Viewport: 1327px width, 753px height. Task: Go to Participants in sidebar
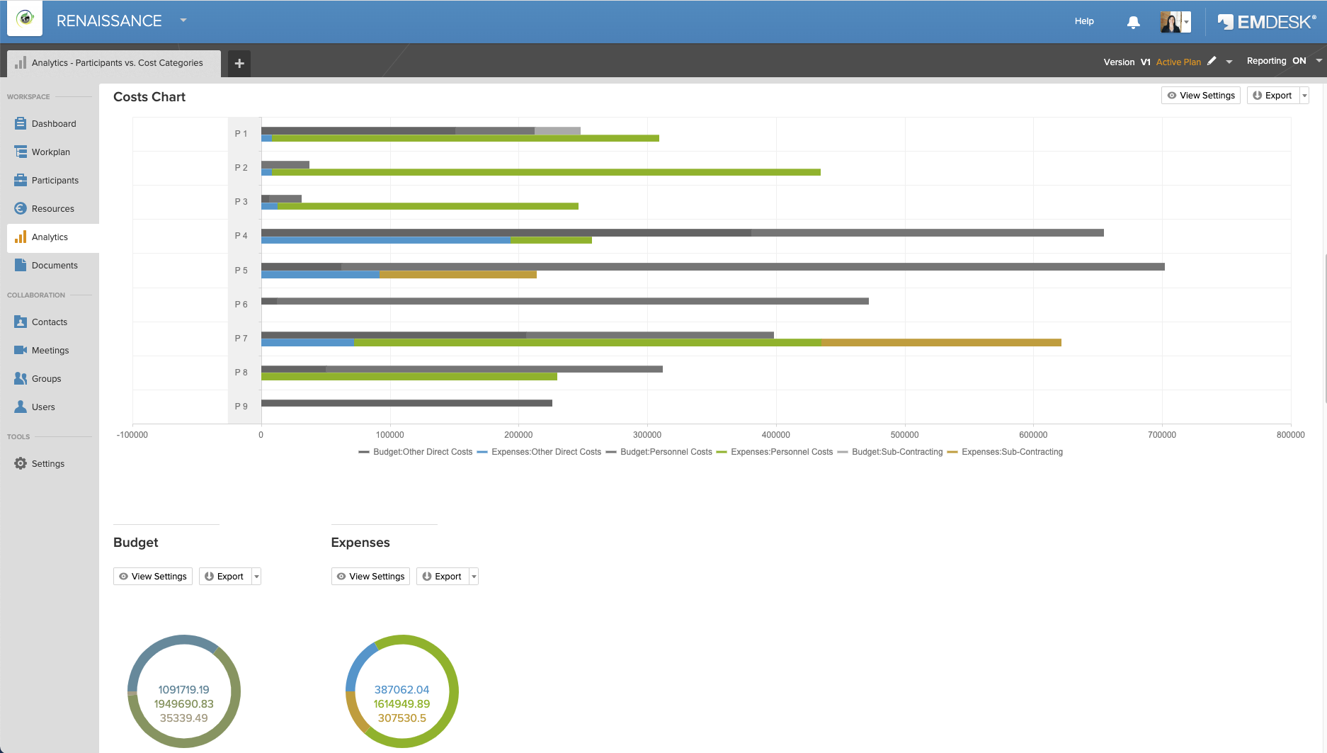point(55,180)
